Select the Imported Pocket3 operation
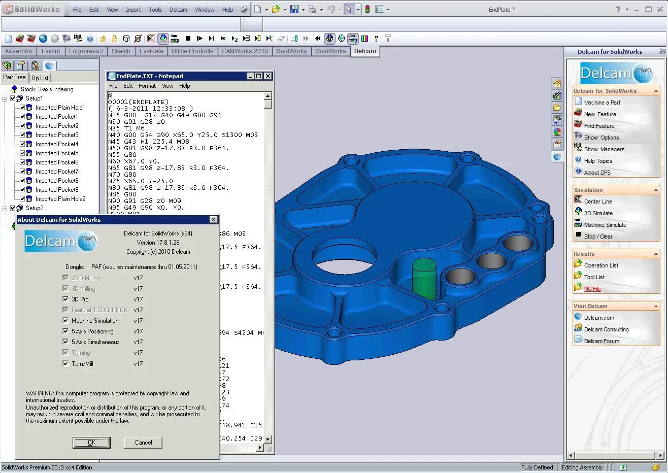This screenshot has height=473, width=668. [57, 135]
